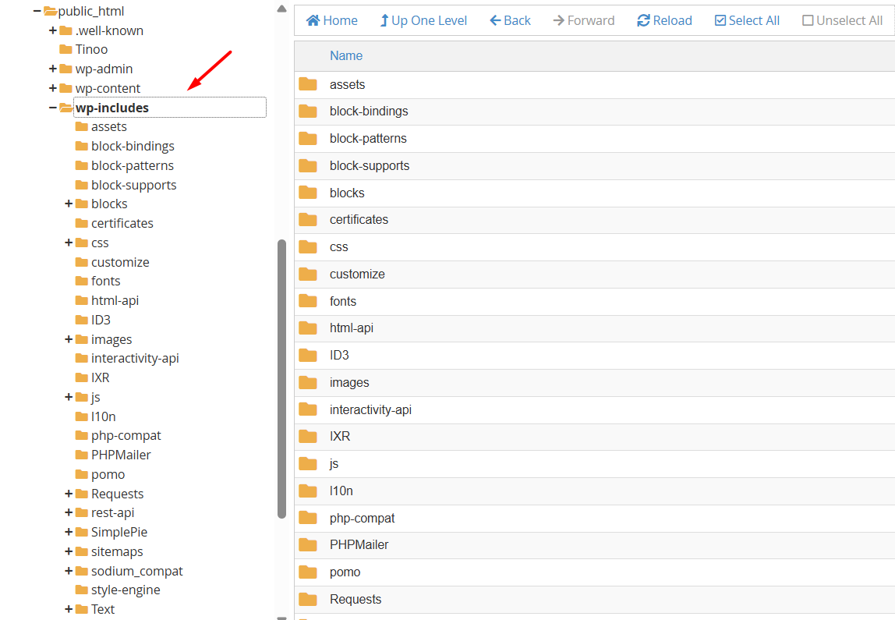
Task: Click the tree panel vertical scrollbar
Action: click(x=281, y=378)
